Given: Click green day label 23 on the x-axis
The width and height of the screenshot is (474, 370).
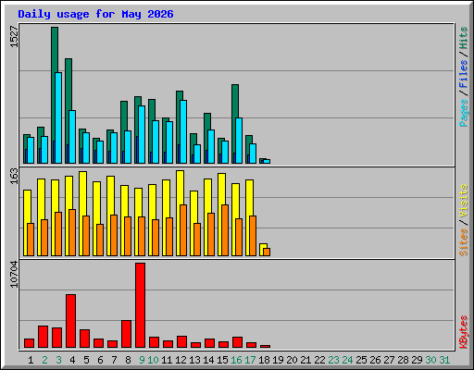Looking at the screenshot, I should click(x=333, y=360).
